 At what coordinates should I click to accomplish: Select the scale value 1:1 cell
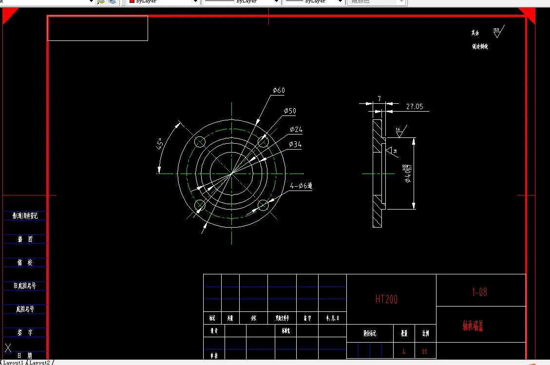(425, 351)
